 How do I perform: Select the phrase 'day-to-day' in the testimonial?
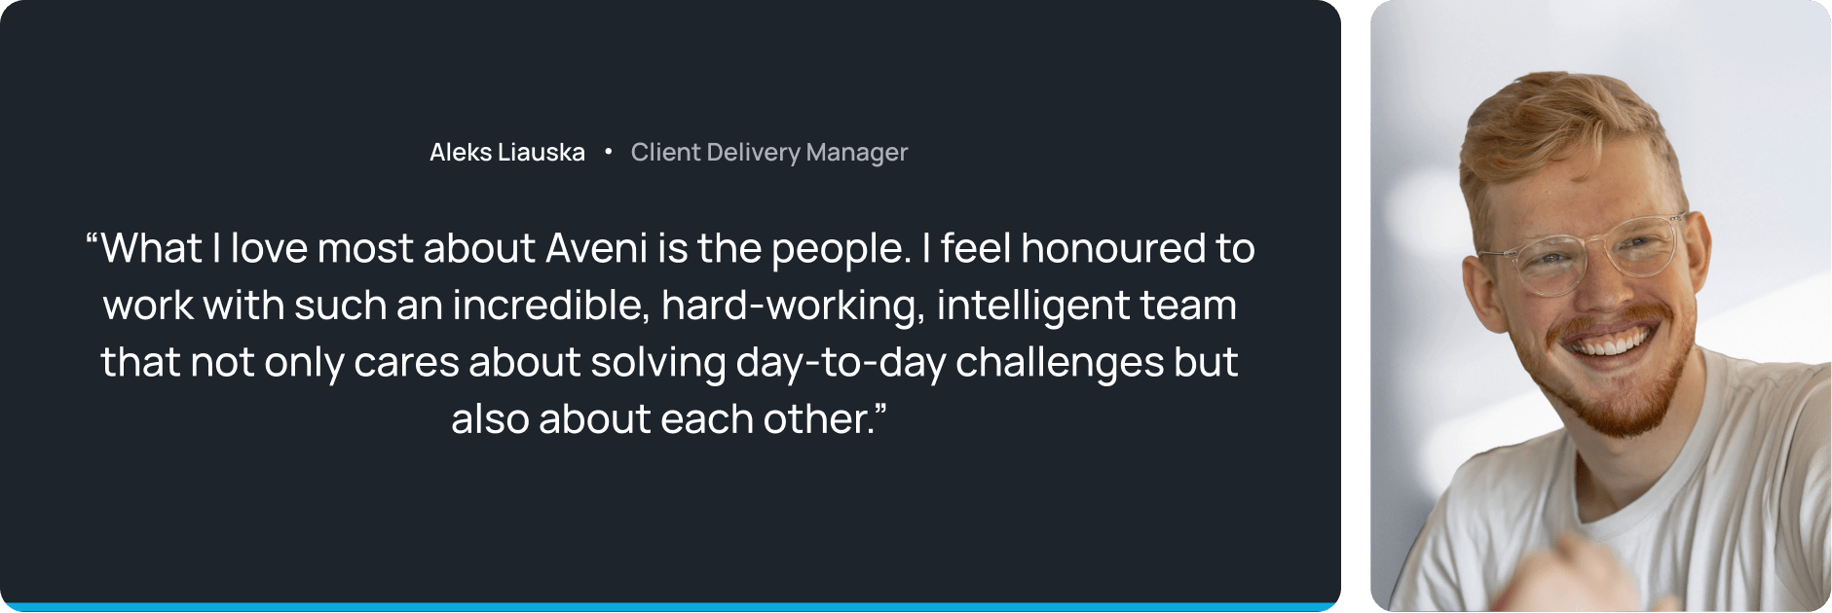[x=841, y=364]
